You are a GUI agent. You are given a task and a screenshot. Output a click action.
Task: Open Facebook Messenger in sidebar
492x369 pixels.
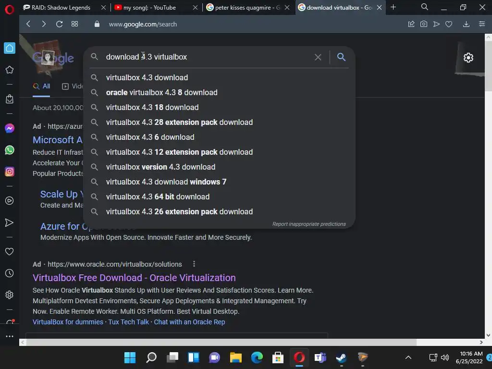(x=10, y=128)
